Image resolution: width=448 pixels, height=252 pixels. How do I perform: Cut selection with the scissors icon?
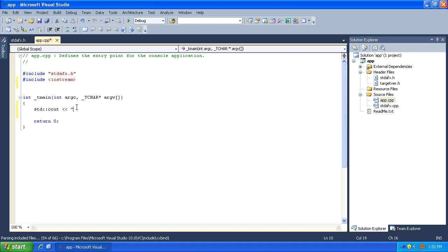click(57, 21)
